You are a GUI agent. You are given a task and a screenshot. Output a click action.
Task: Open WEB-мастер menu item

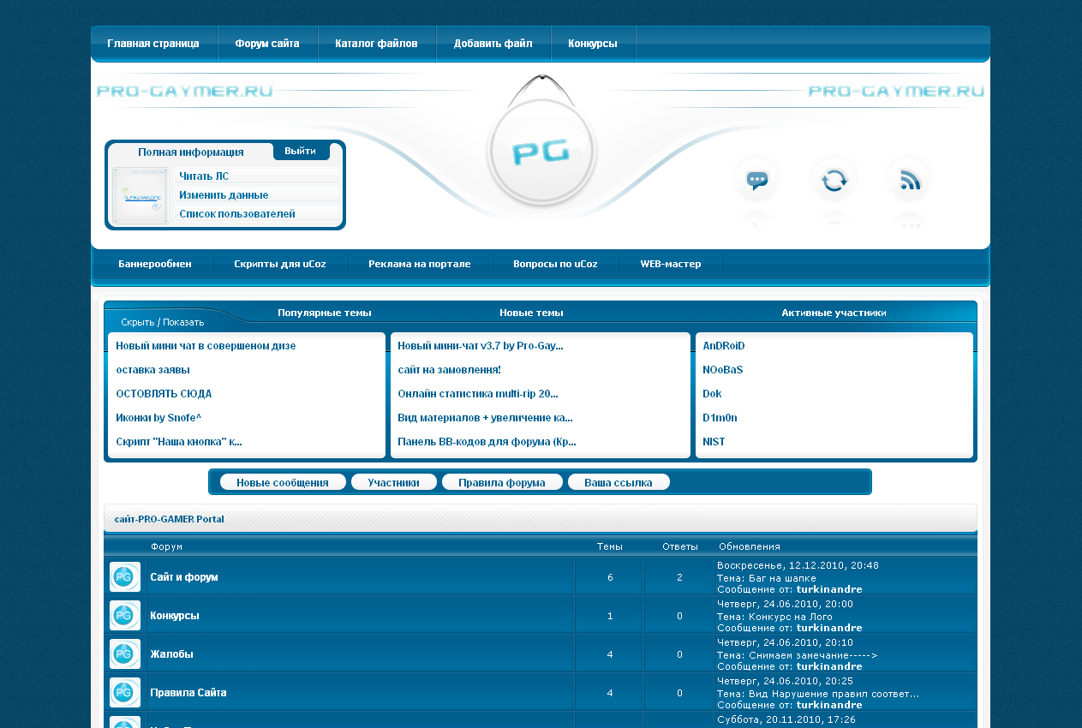(671, 264)
